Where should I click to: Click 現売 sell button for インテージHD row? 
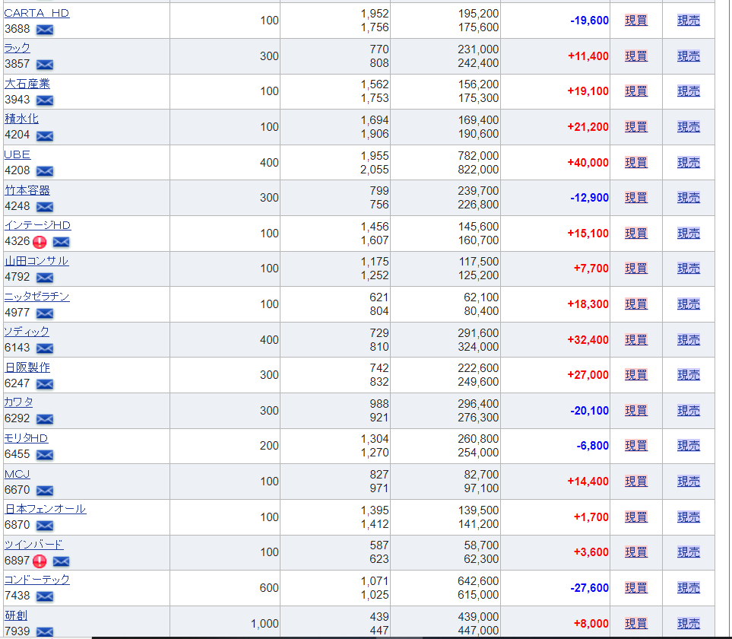click(689, 233)
